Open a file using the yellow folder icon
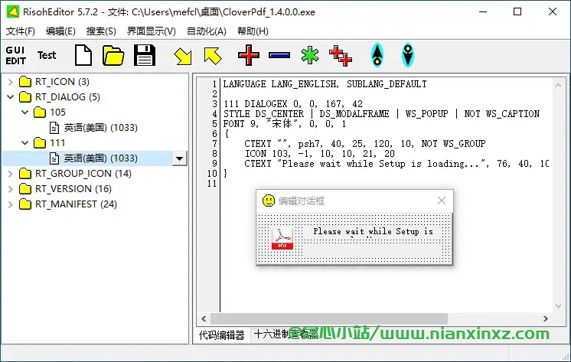Screen dimensions: 571x362 (x=113, y=56)
